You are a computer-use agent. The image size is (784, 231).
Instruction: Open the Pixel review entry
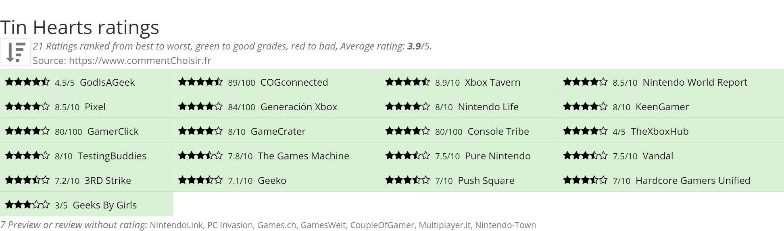pyautogui.click(x=87, y=107)
